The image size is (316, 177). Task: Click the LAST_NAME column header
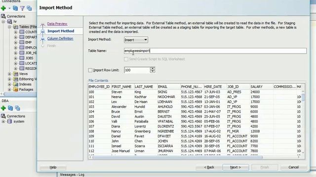click(145, 87)
